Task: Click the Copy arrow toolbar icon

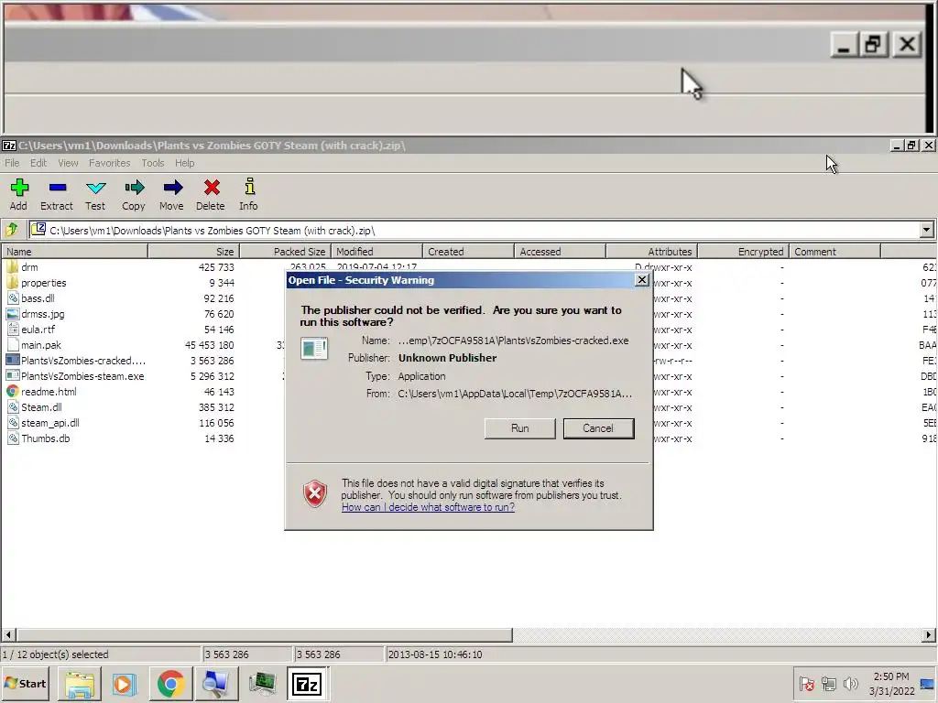Action: click(135, 188)
